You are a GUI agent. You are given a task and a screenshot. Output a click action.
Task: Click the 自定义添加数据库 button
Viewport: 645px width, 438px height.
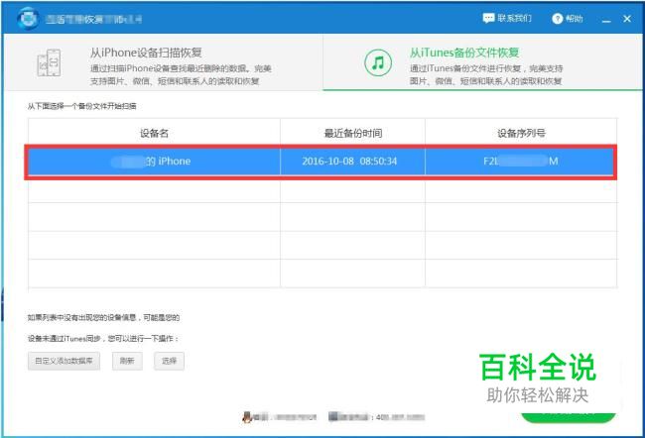coord(64,361)
